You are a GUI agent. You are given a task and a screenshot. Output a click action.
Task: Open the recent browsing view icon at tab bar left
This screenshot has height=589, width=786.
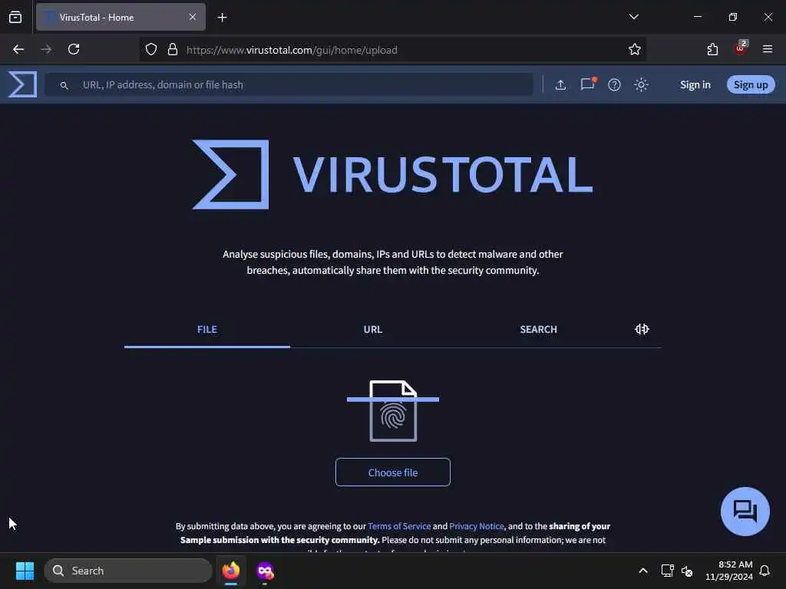pos(15,18)
